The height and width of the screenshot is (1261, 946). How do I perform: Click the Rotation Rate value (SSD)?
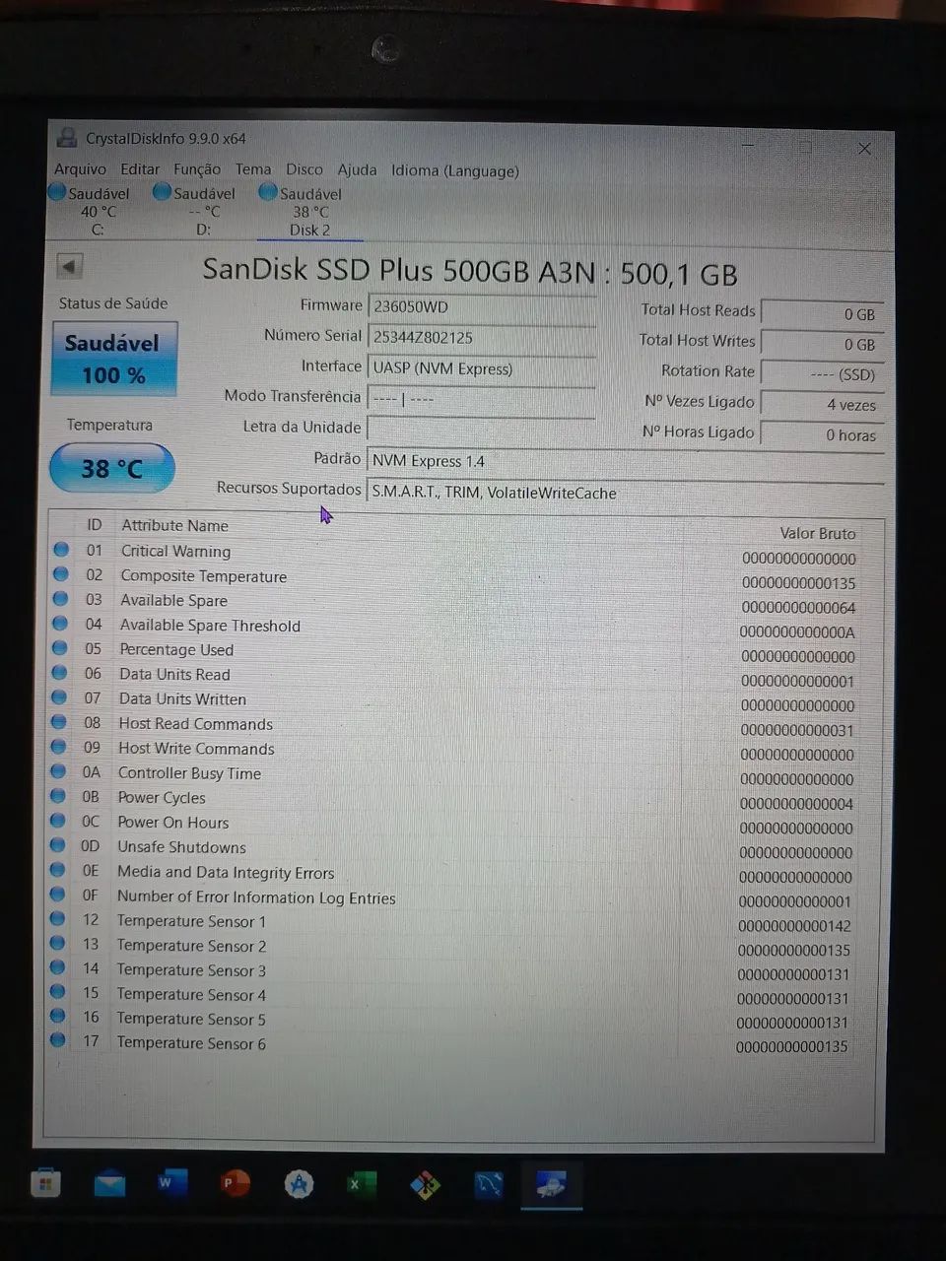click(821, 374)
